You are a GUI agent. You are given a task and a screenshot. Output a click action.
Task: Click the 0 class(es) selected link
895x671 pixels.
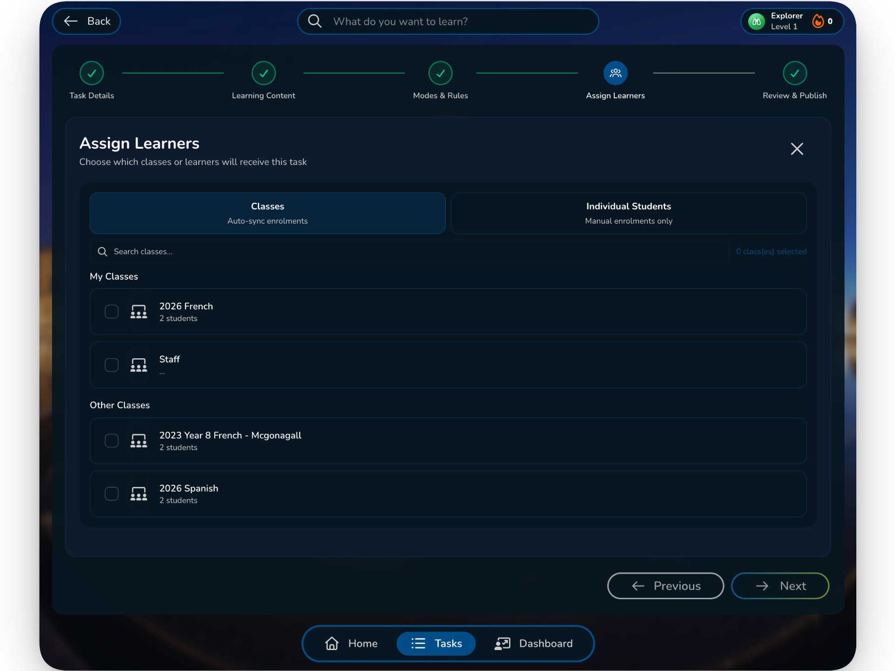771,252
